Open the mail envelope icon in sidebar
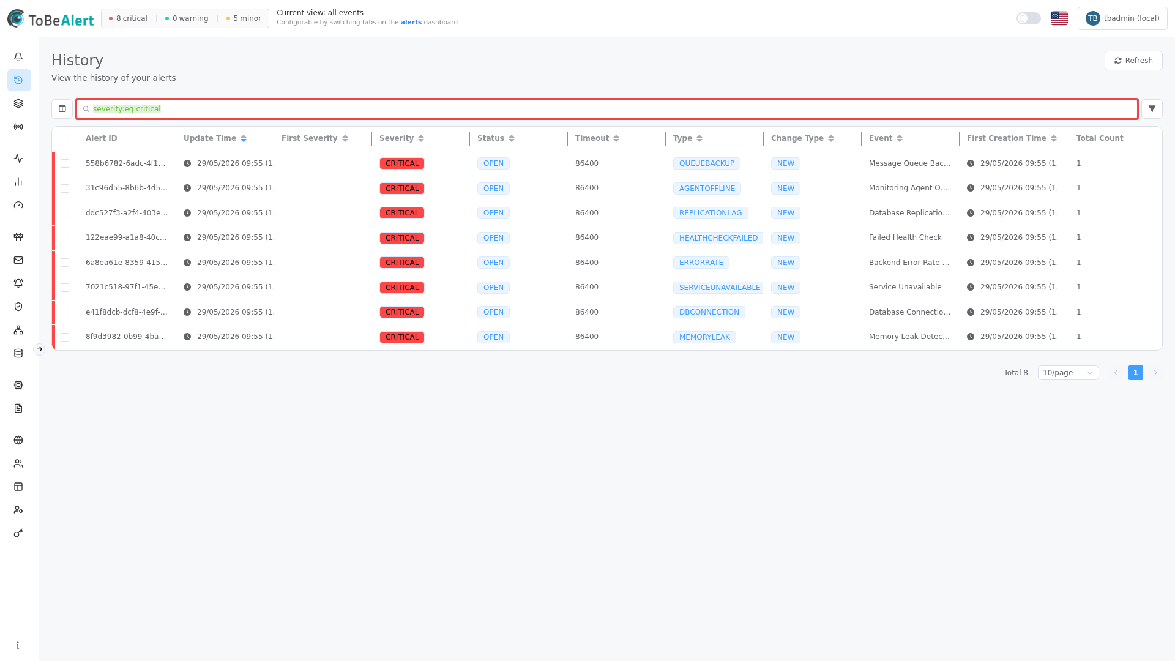 coord(18,260)
